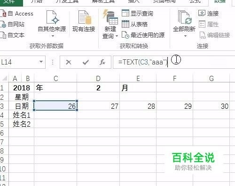The image size is (235, 186).
Task: Click the New Query (新建查询) icon
Action: coord(110,17)
